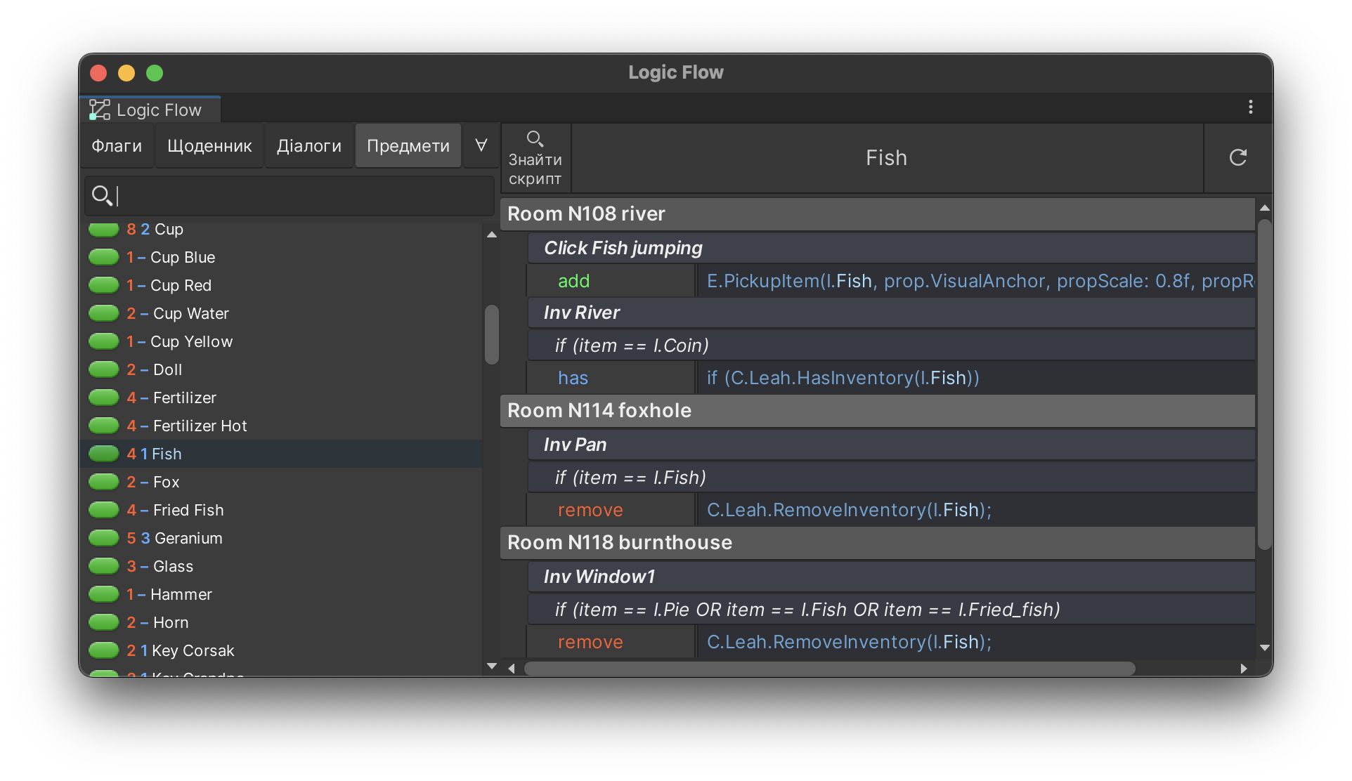Image resolution: width=1352 pixels, height=781 pixels.
Task: Click the magnifier icon in search field
Action: tap(102, 195)
